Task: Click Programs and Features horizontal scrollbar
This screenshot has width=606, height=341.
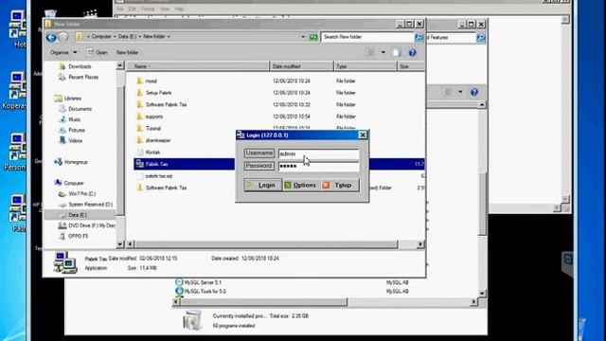Action: (x=263, y=301)
